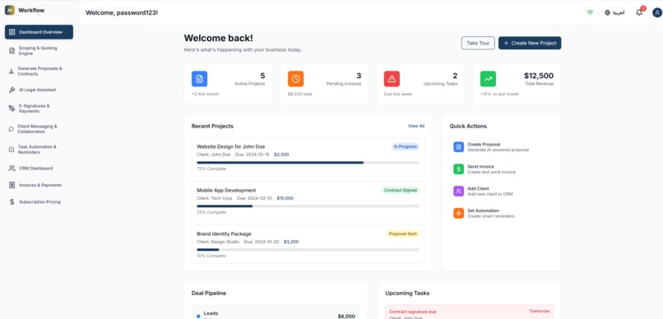The image size is (663, 319).
Task: Click the Dashboard Overview grid icon
Action: coord(12,32)
